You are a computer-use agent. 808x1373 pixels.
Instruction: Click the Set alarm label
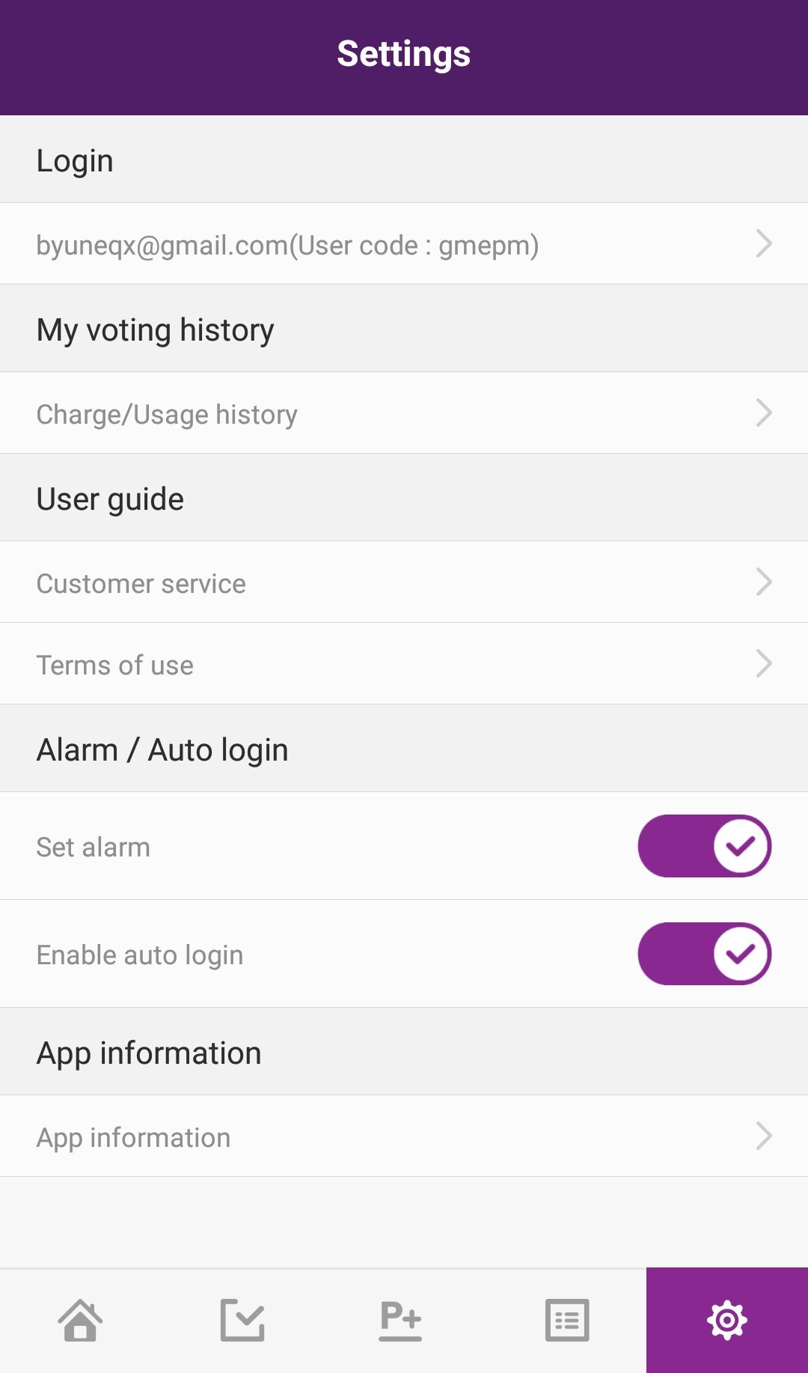pos(94,847)
